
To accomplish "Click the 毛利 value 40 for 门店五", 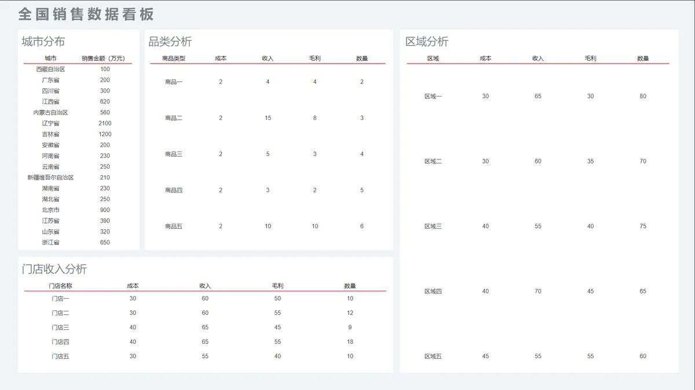I will pyautogui.click(x=277, y=356).
